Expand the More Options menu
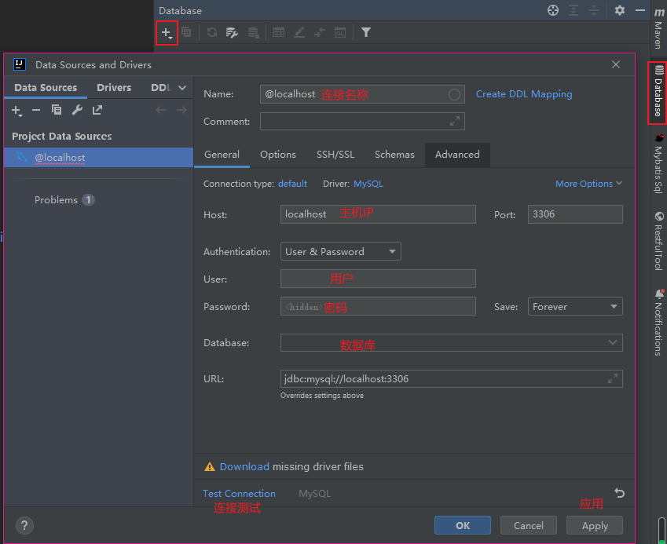This screenshot has width=667, height=544. coord(588,184)
